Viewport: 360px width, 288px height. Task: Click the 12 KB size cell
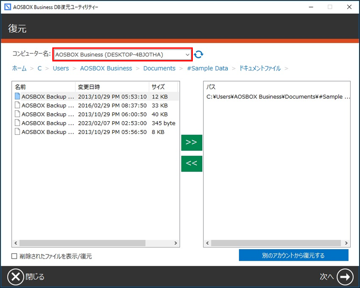tap(160, 96)
